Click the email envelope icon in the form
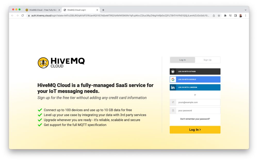 173,102
